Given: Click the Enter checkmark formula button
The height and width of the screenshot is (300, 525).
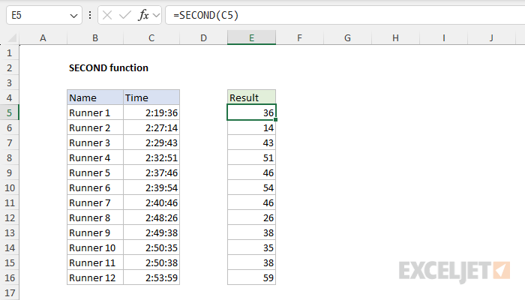Looking at the screenshot, I should tap(125, 15).
